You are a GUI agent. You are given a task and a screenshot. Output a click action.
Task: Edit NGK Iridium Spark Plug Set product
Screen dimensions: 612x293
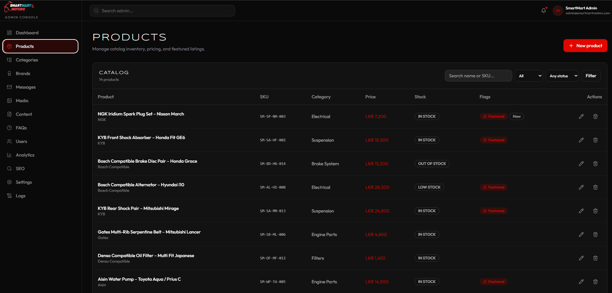pos(581,116)
